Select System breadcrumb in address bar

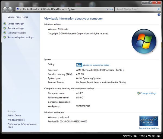tap(72, 9)
